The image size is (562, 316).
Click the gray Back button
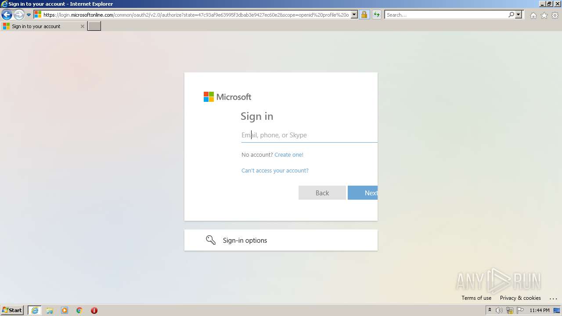point(322,193)
